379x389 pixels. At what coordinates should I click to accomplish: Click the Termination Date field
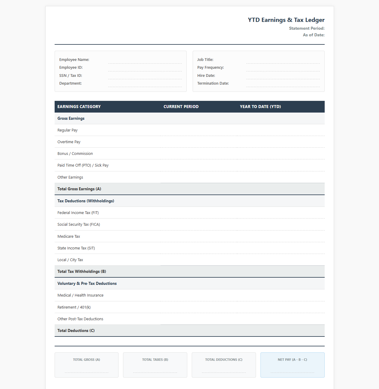click(x=283, y=83)
